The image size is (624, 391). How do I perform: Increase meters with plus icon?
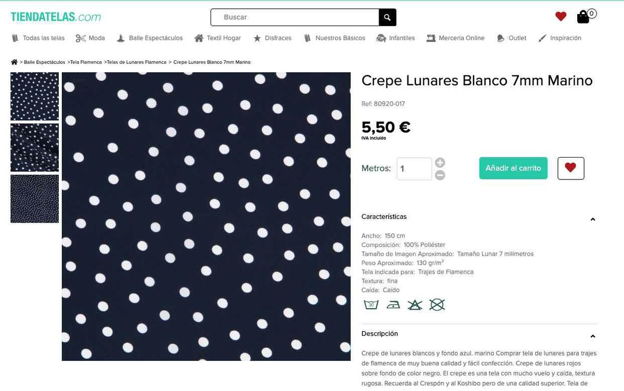(x=440, y=163)
